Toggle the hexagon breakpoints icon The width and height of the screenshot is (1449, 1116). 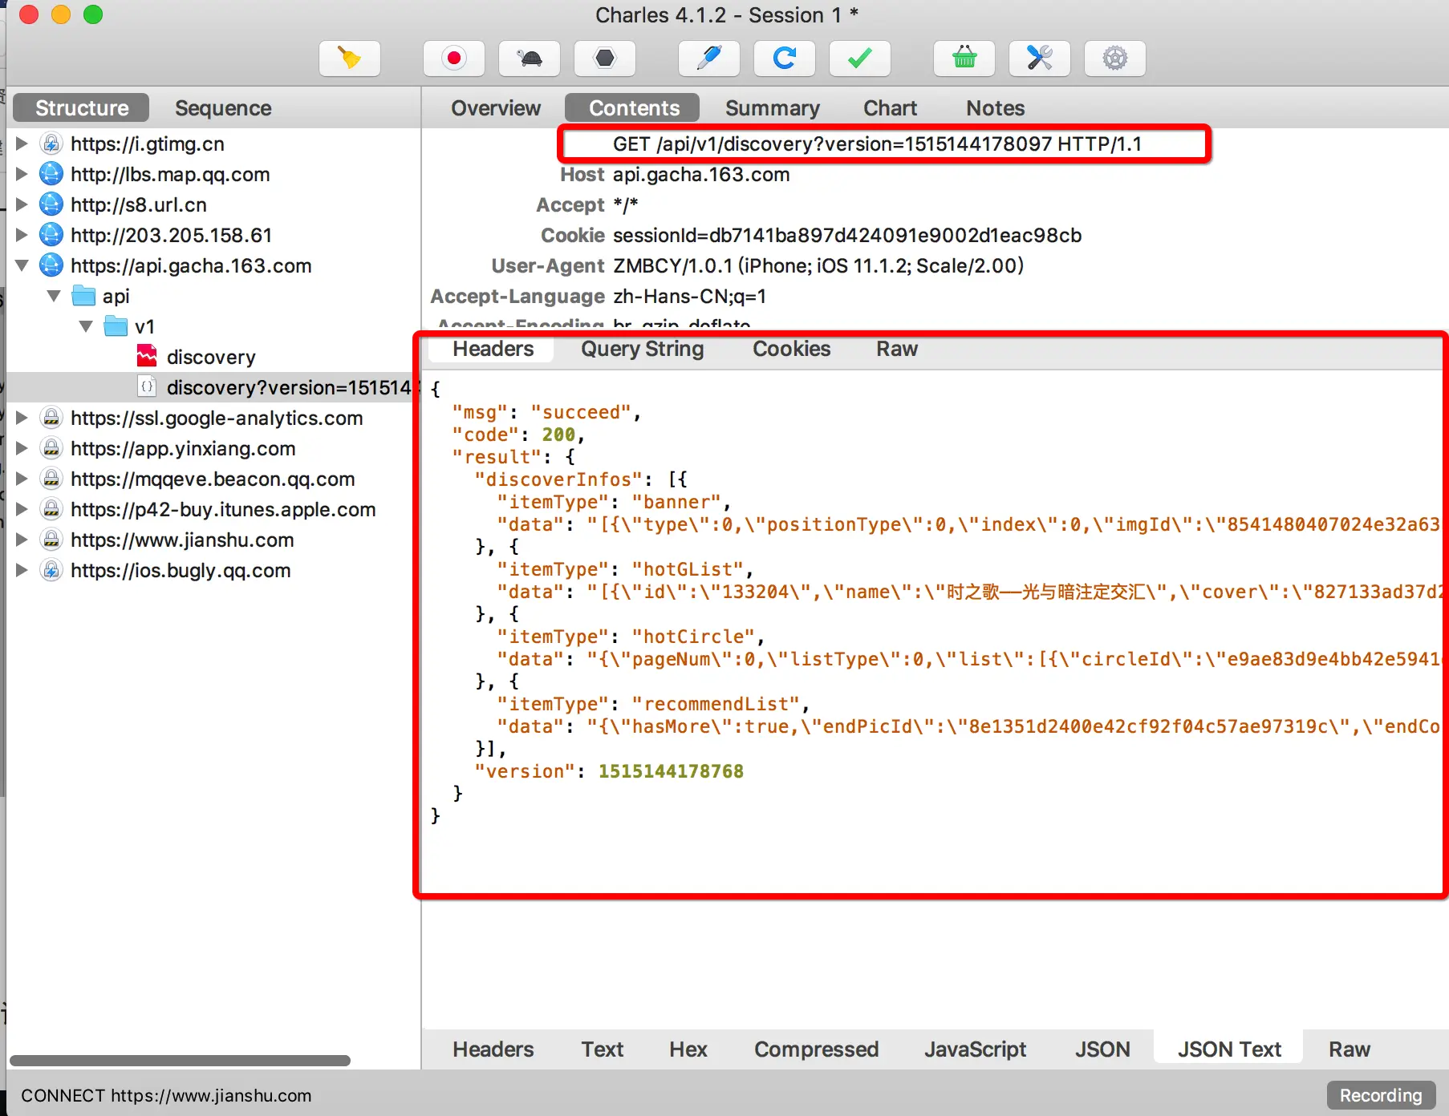coord(605,58)
